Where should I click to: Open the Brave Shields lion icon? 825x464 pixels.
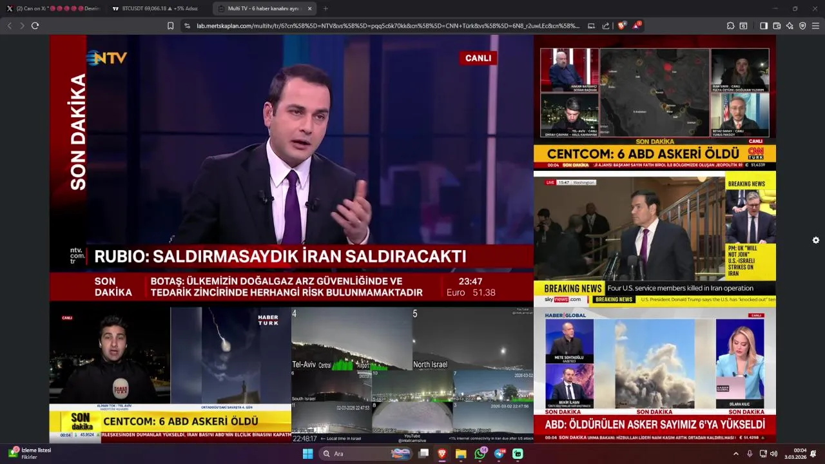(x=621, y=26)
